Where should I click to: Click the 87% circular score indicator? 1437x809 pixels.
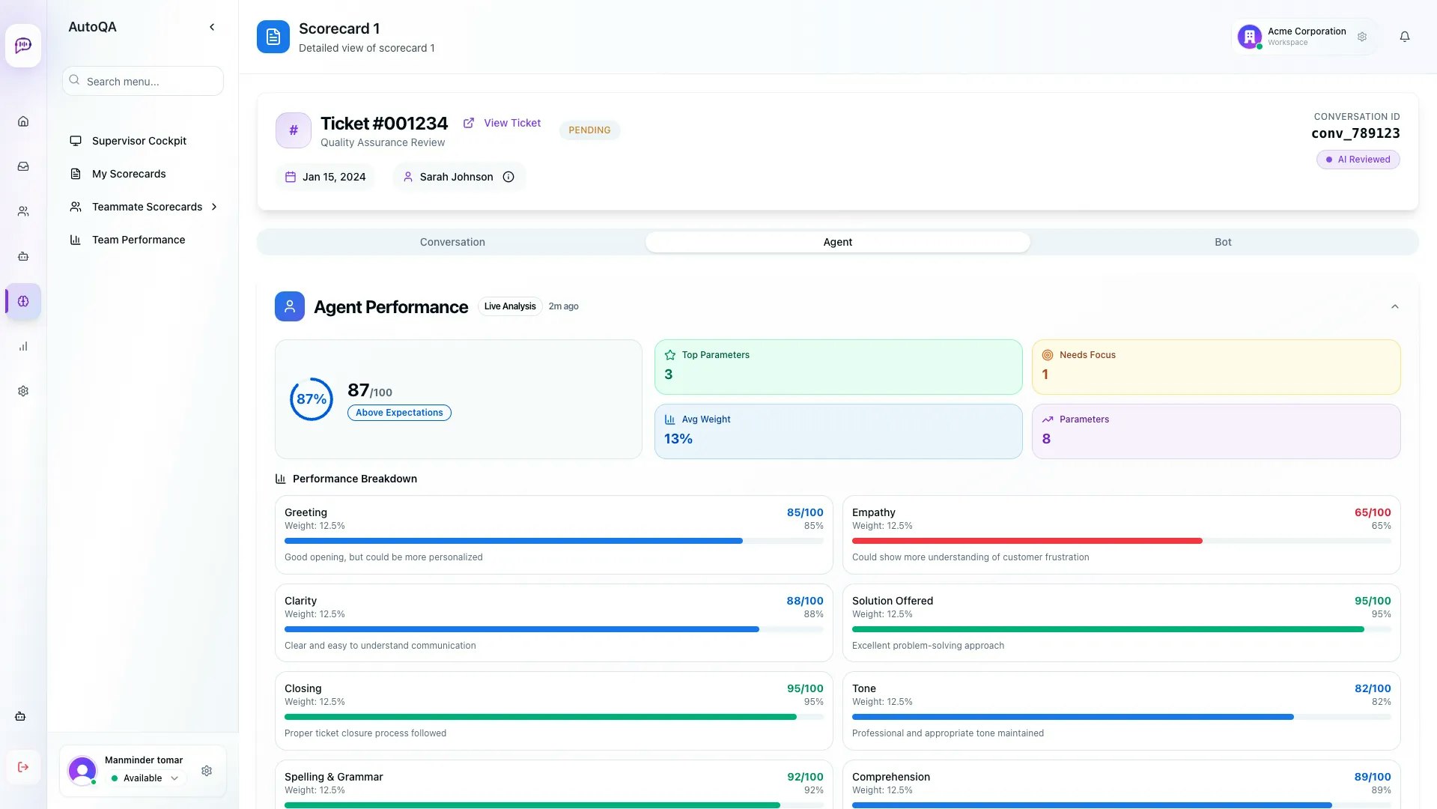click(x=311, y=399)
